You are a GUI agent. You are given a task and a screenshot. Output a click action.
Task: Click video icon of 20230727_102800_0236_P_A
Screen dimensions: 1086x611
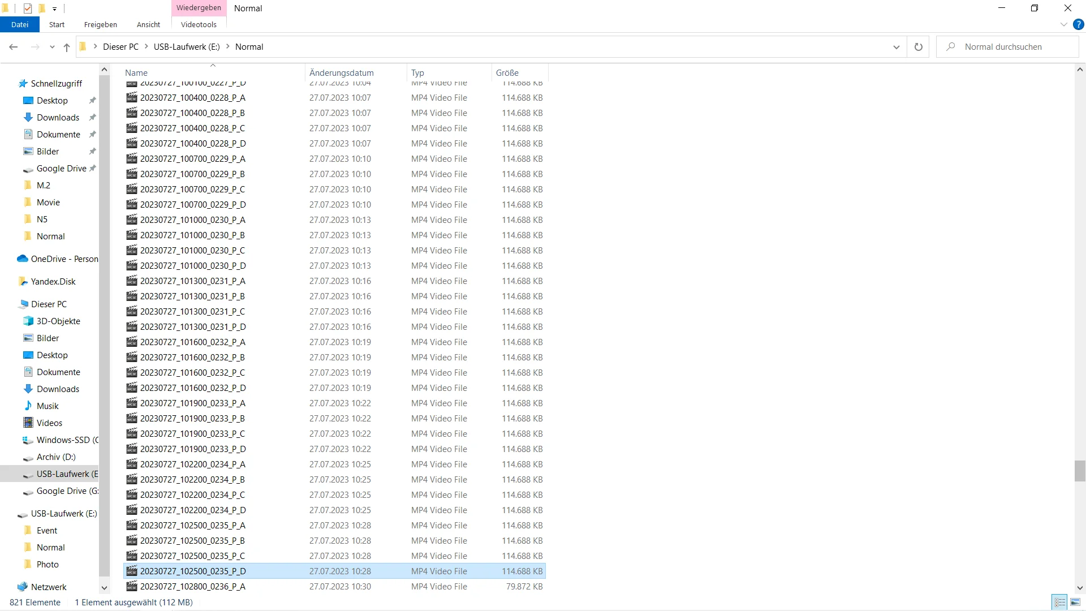point(132,586)
